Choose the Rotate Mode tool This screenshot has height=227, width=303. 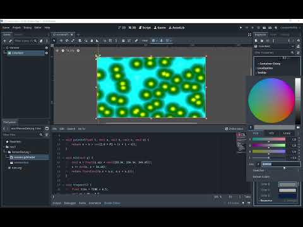(67, 40)
